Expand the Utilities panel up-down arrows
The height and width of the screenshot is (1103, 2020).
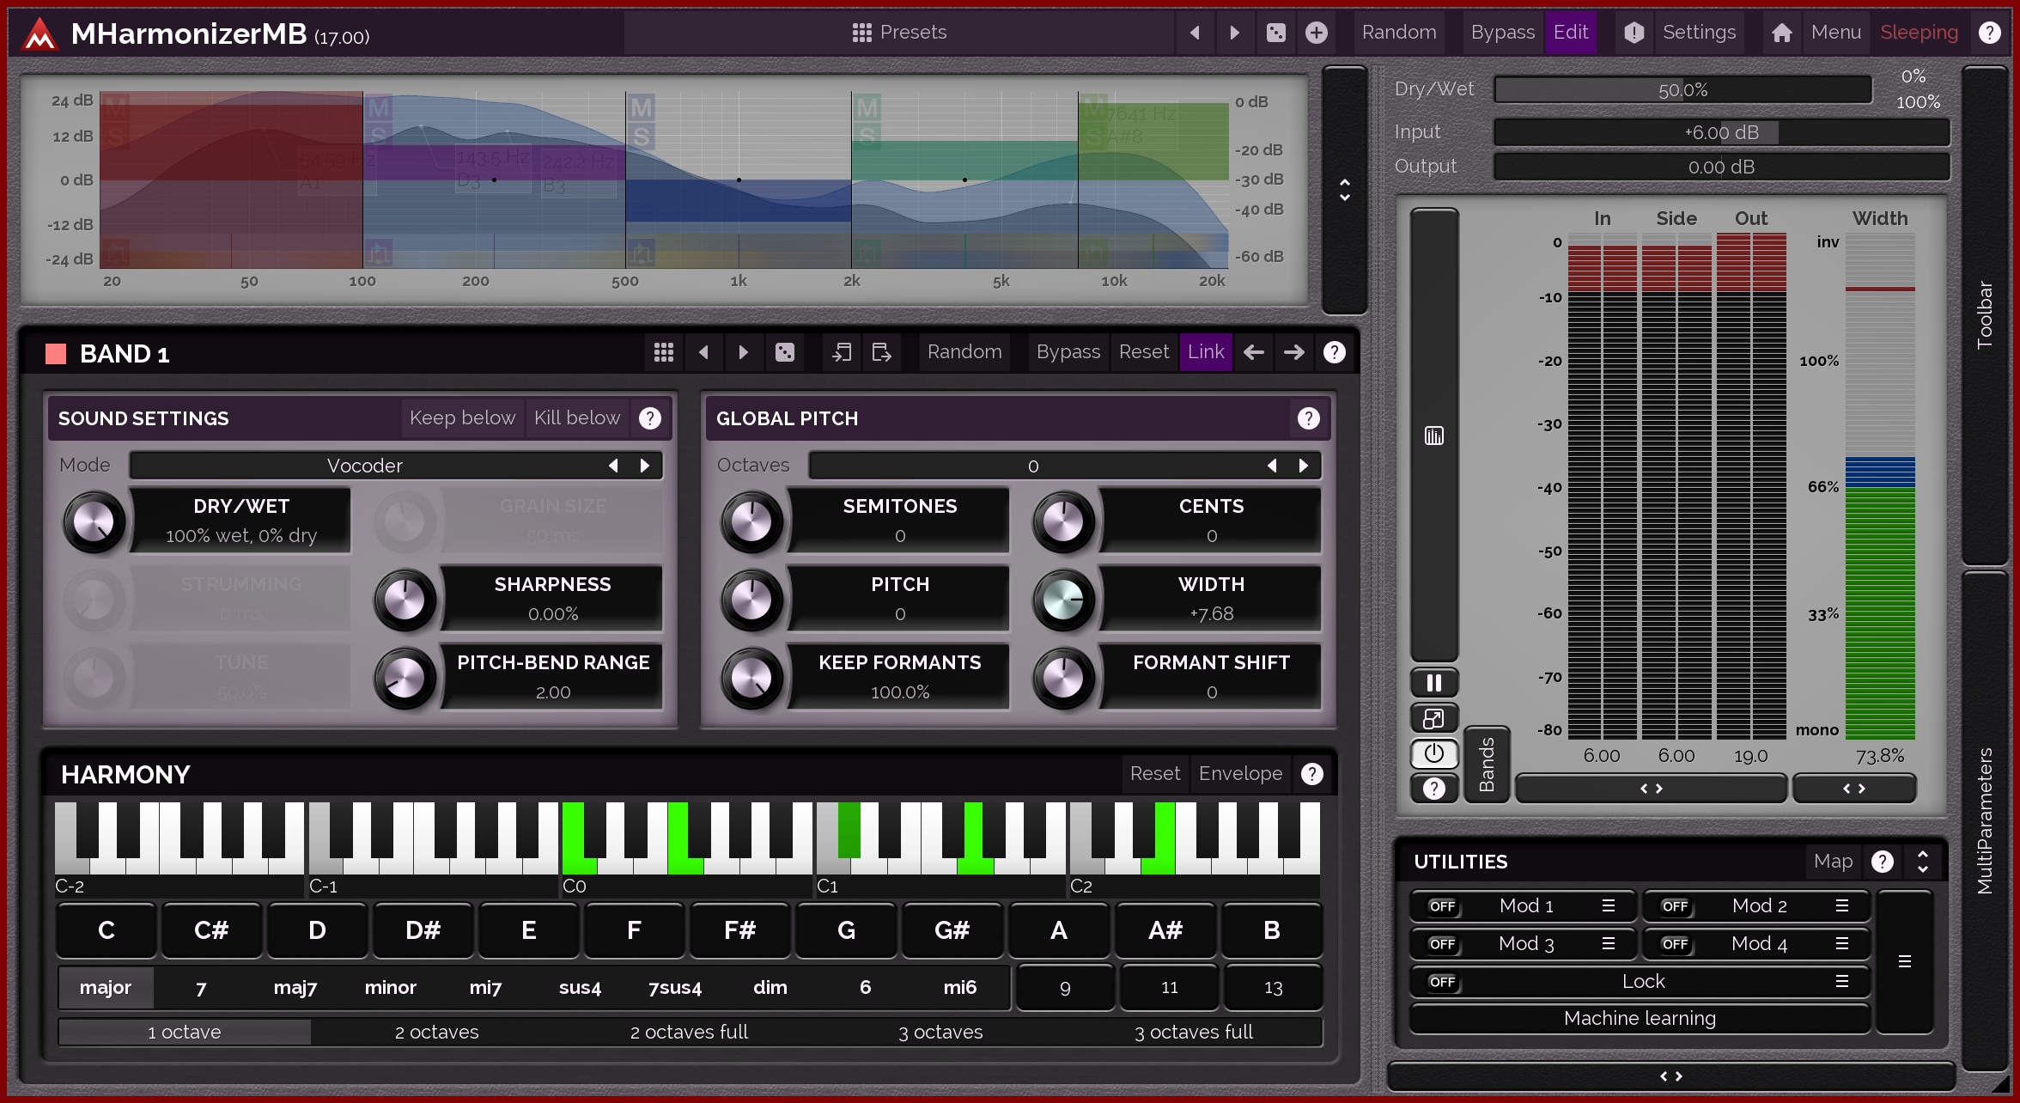[1922, 862]
